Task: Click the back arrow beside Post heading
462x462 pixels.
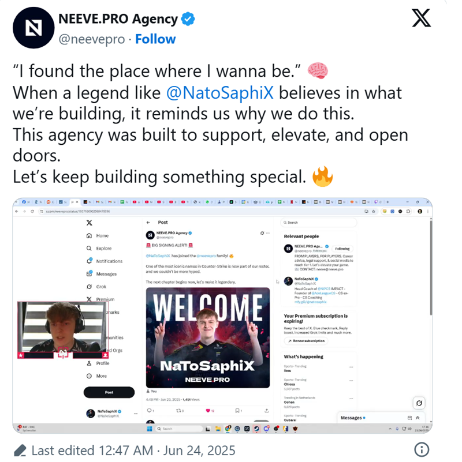Action: [x=148, y=223]
